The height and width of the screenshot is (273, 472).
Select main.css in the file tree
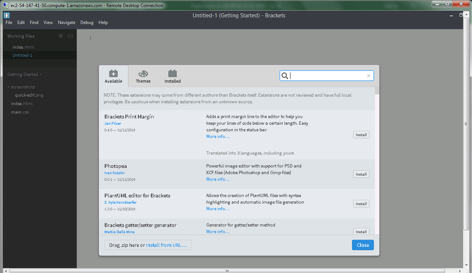tap(20, 112)
